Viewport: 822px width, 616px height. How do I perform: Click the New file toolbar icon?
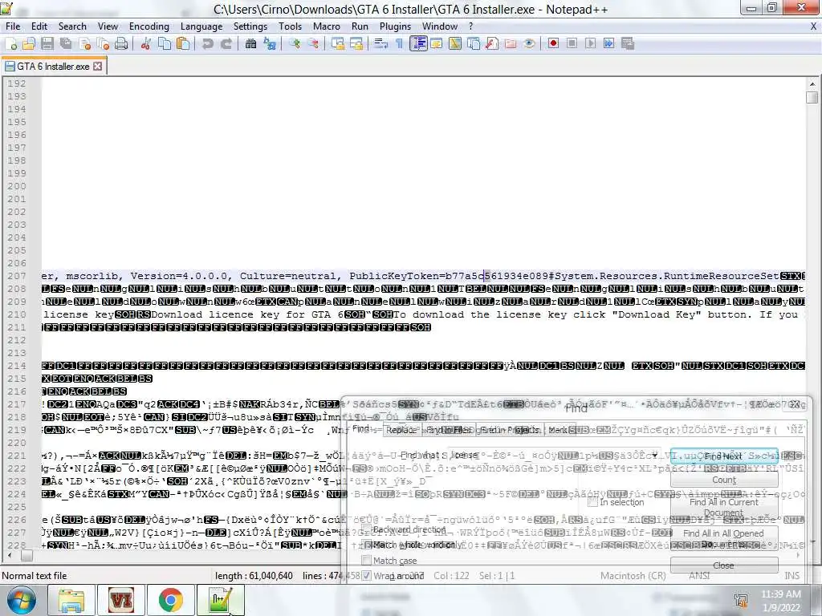pyautogui.click(x=11, y=44)
